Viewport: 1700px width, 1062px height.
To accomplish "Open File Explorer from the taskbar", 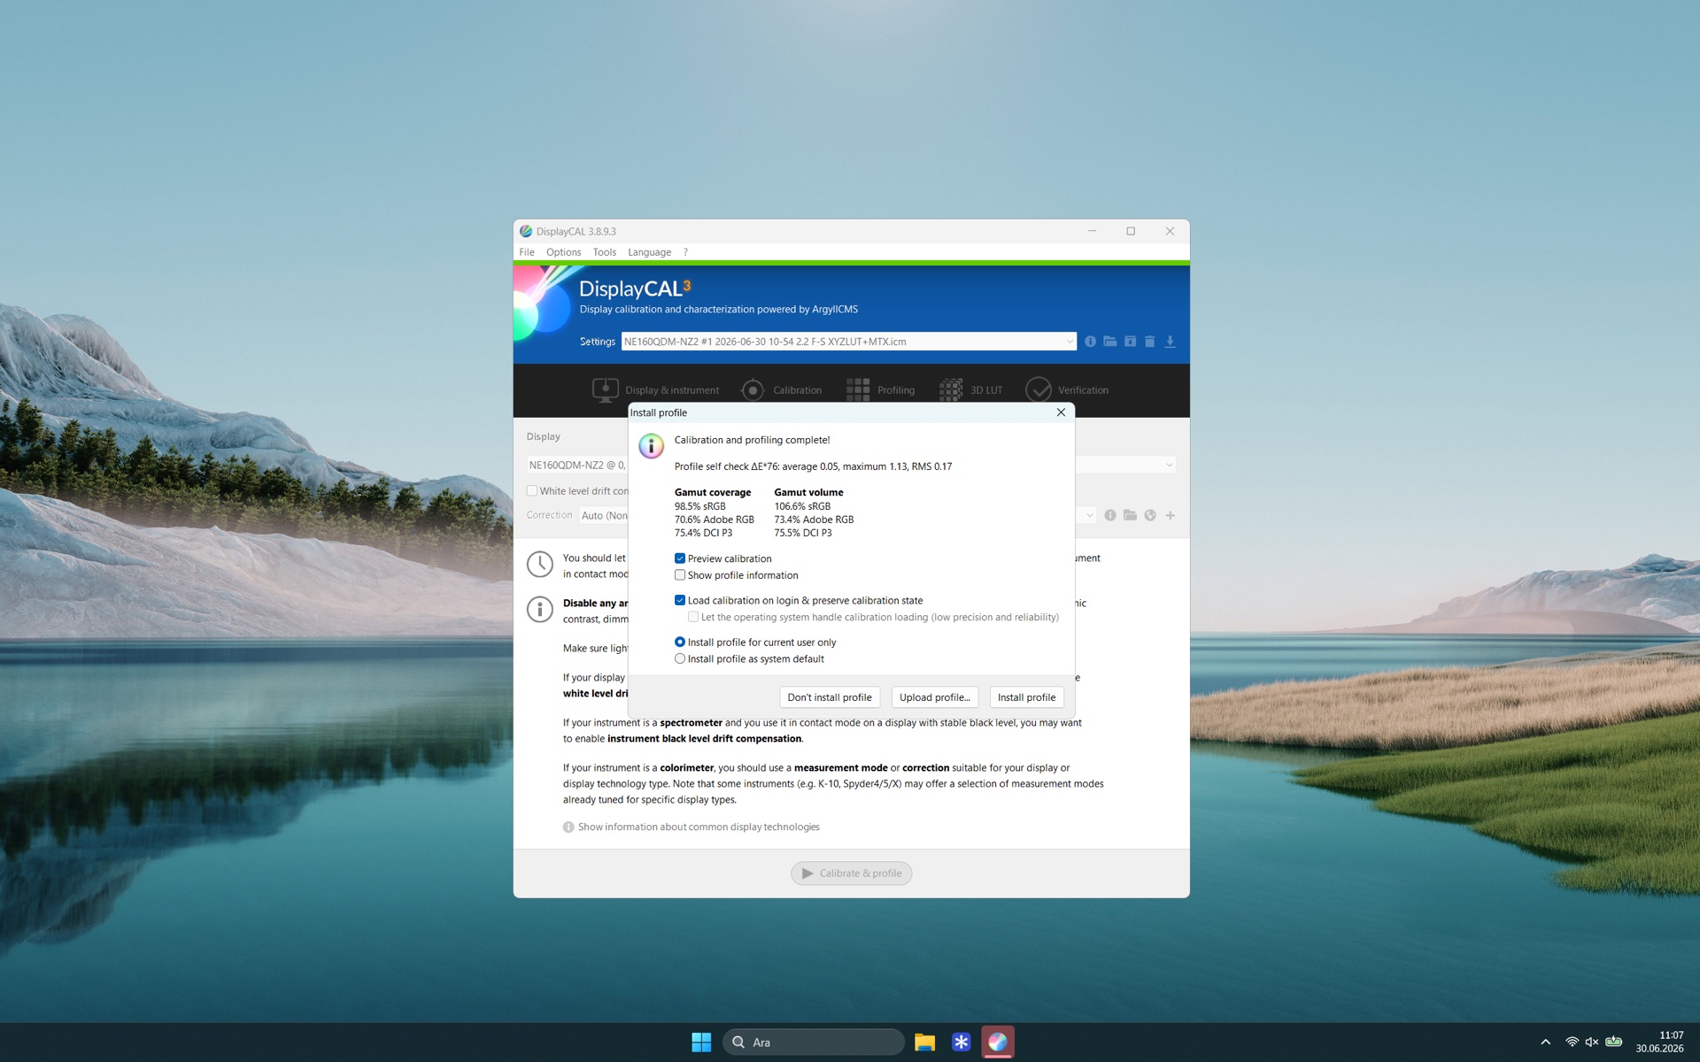I will (x=924, y=1042).
